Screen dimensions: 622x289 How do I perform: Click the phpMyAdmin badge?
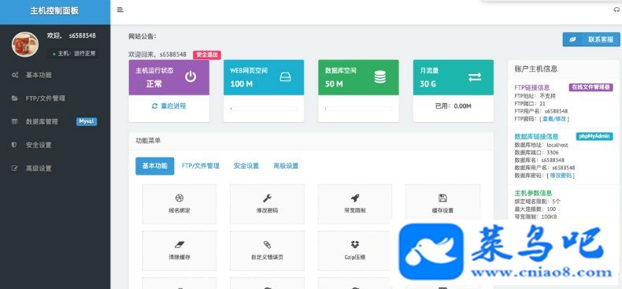click(x=594, y=136)
